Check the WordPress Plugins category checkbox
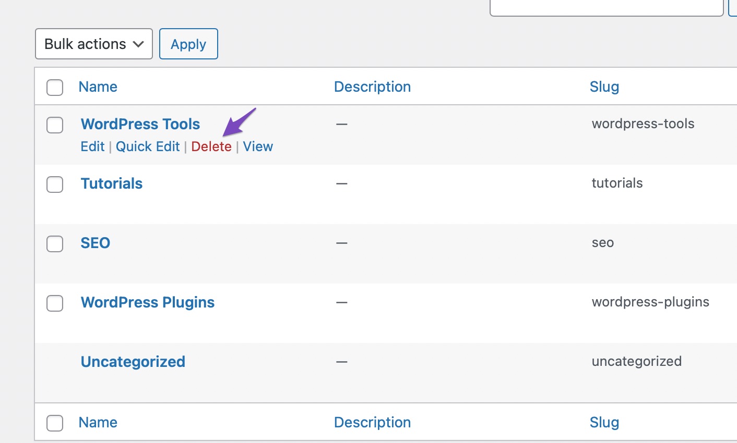 [x=55, y=303]
